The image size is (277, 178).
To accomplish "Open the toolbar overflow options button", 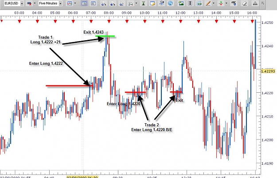I will (263, 3).
